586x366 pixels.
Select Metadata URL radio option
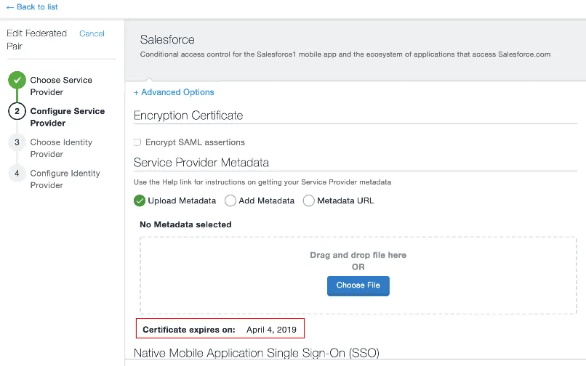309,200
